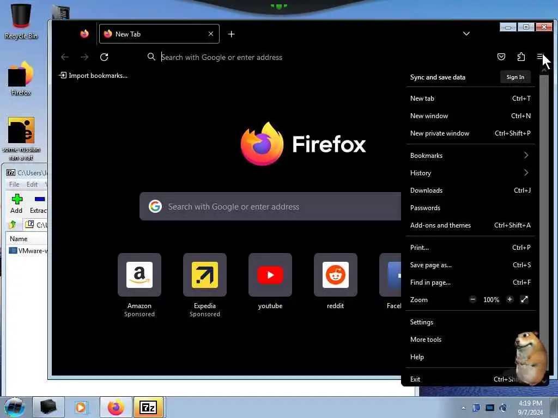The width and height of the screenshot is (558, 418).
Task: Click the Save to Pocket icon
Action: [501, 57]
